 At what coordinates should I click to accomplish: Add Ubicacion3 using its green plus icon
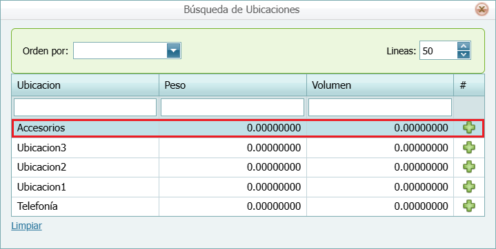(469, 147)
